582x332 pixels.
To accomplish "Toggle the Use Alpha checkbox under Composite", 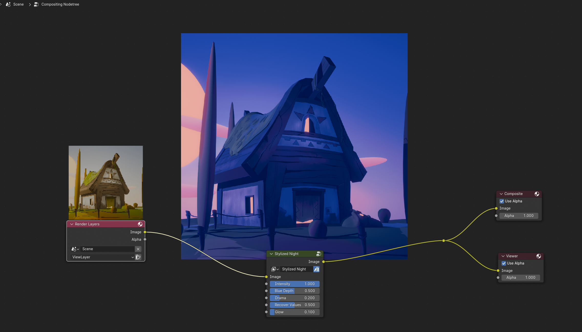I will pyautogui.click(x=502, y=201).
